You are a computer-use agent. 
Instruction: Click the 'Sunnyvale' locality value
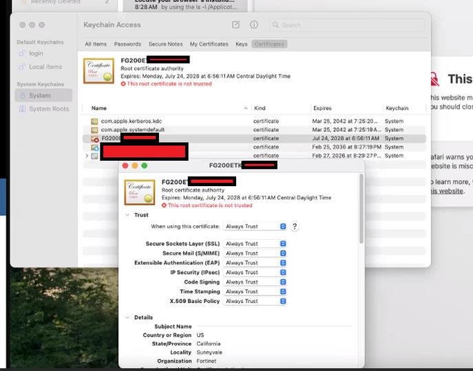[209, 352]
